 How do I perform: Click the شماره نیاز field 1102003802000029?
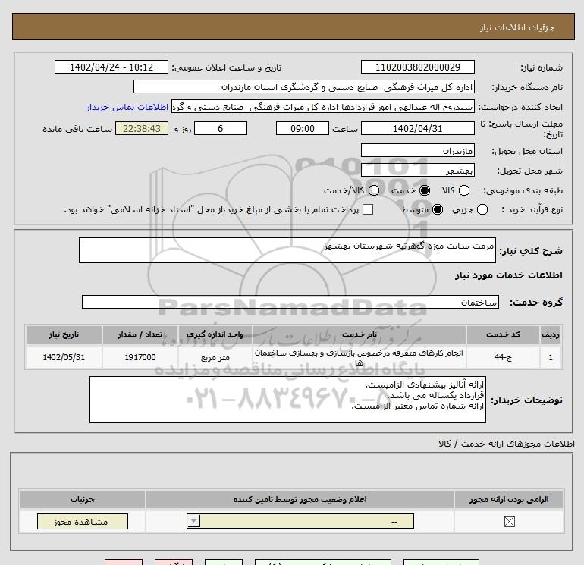point(417,67)
